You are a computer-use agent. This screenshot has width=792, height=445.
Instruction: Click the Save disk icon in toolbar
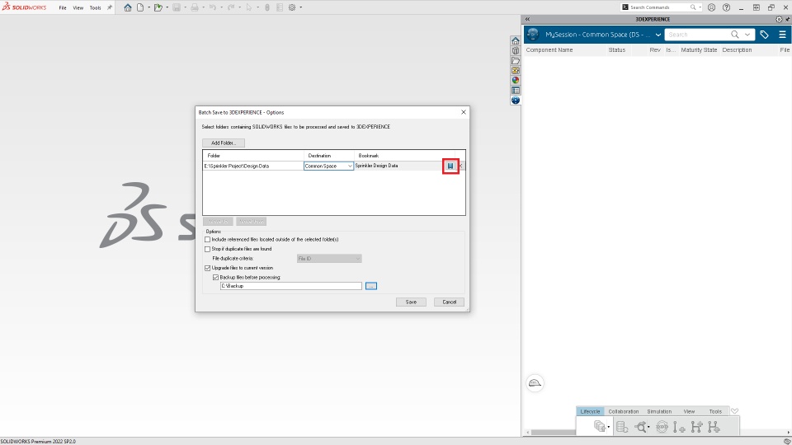click(177, 7)
